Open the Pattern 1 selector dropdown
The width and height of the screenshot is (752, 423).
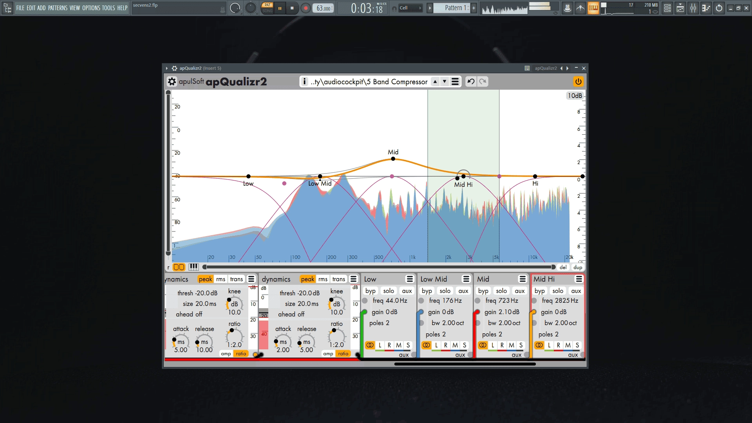pos(456,8)
